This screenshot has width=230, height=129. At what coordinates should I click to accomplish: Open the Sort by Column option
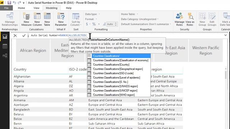point(76,19)
